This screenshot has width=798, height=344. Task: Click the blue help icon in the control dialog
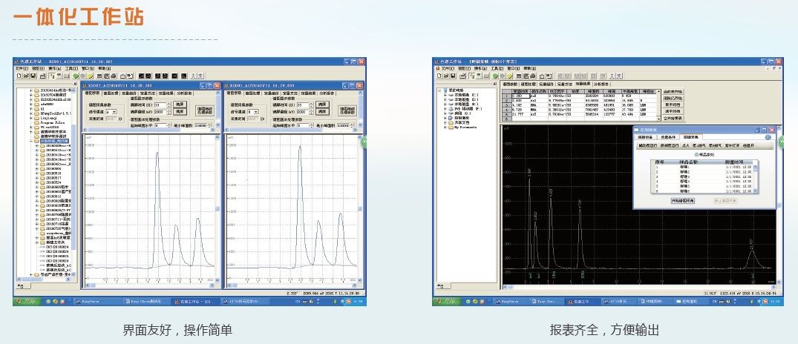[x=768, y=137]
